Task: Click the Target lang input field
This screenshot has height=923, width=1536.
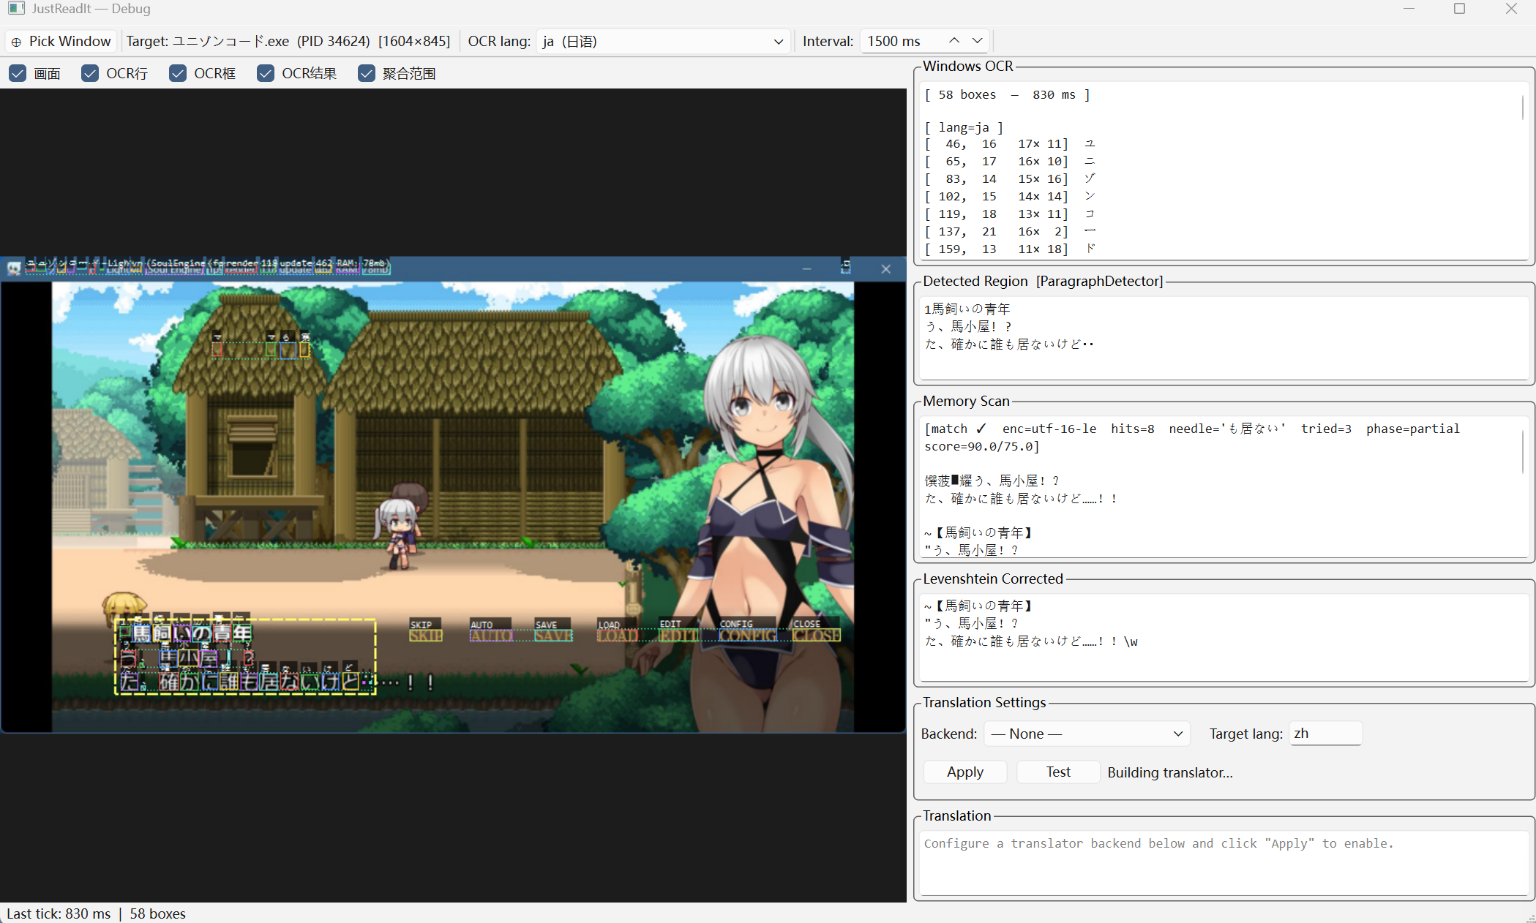Action: pyautogui.click(x=1325, y=734)
